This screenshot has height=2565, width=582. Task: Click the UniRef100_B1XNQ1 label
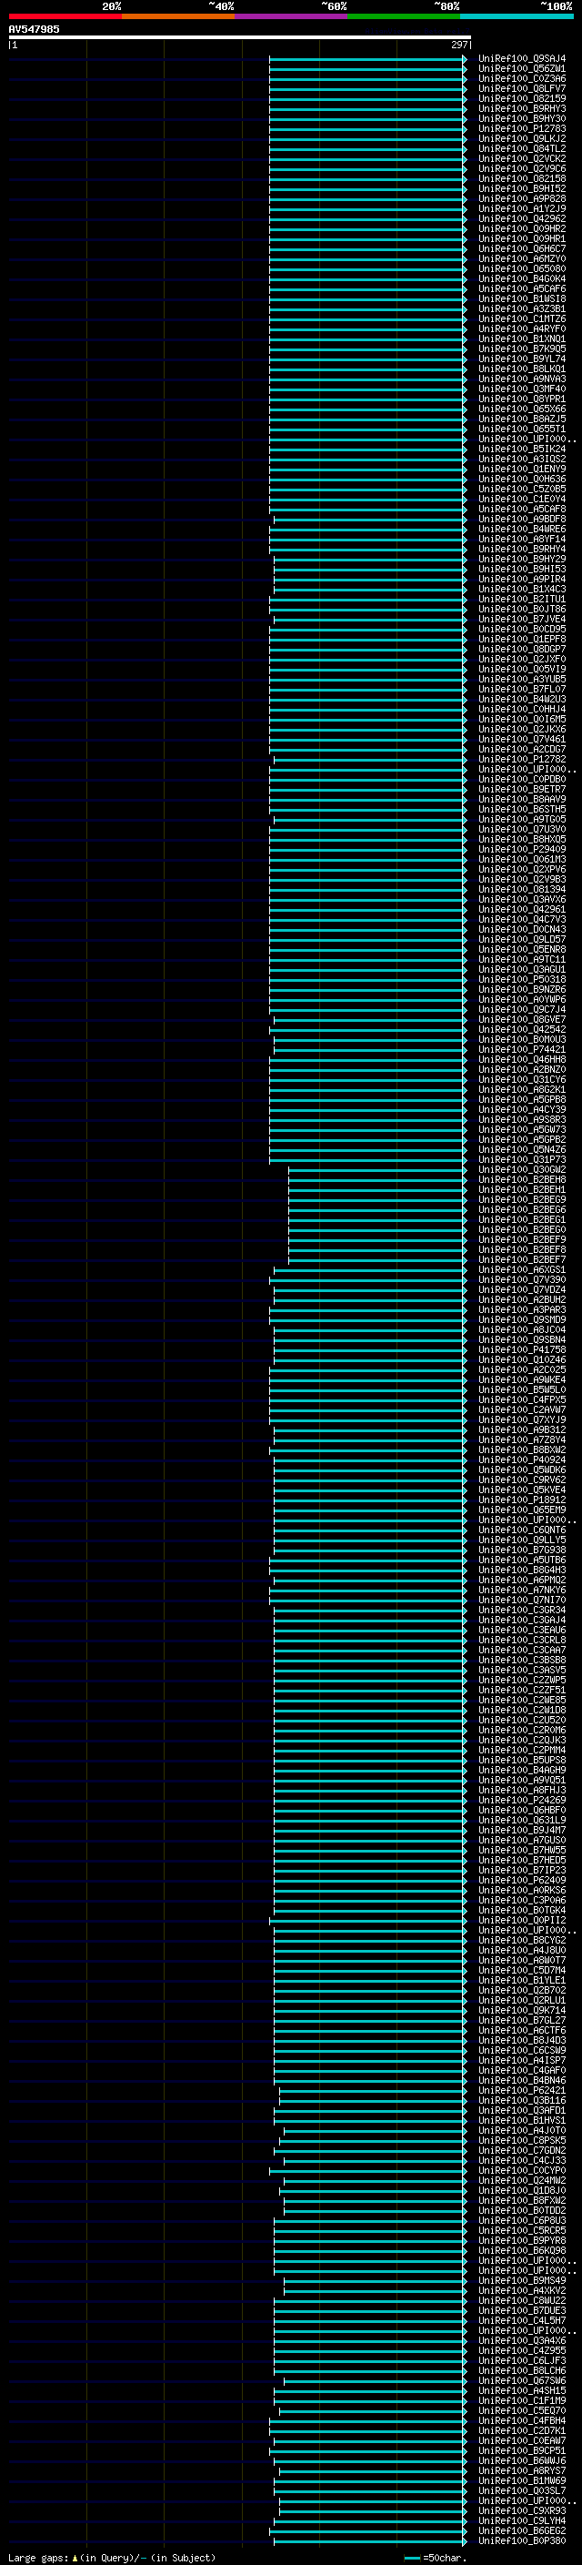point(521,338)
